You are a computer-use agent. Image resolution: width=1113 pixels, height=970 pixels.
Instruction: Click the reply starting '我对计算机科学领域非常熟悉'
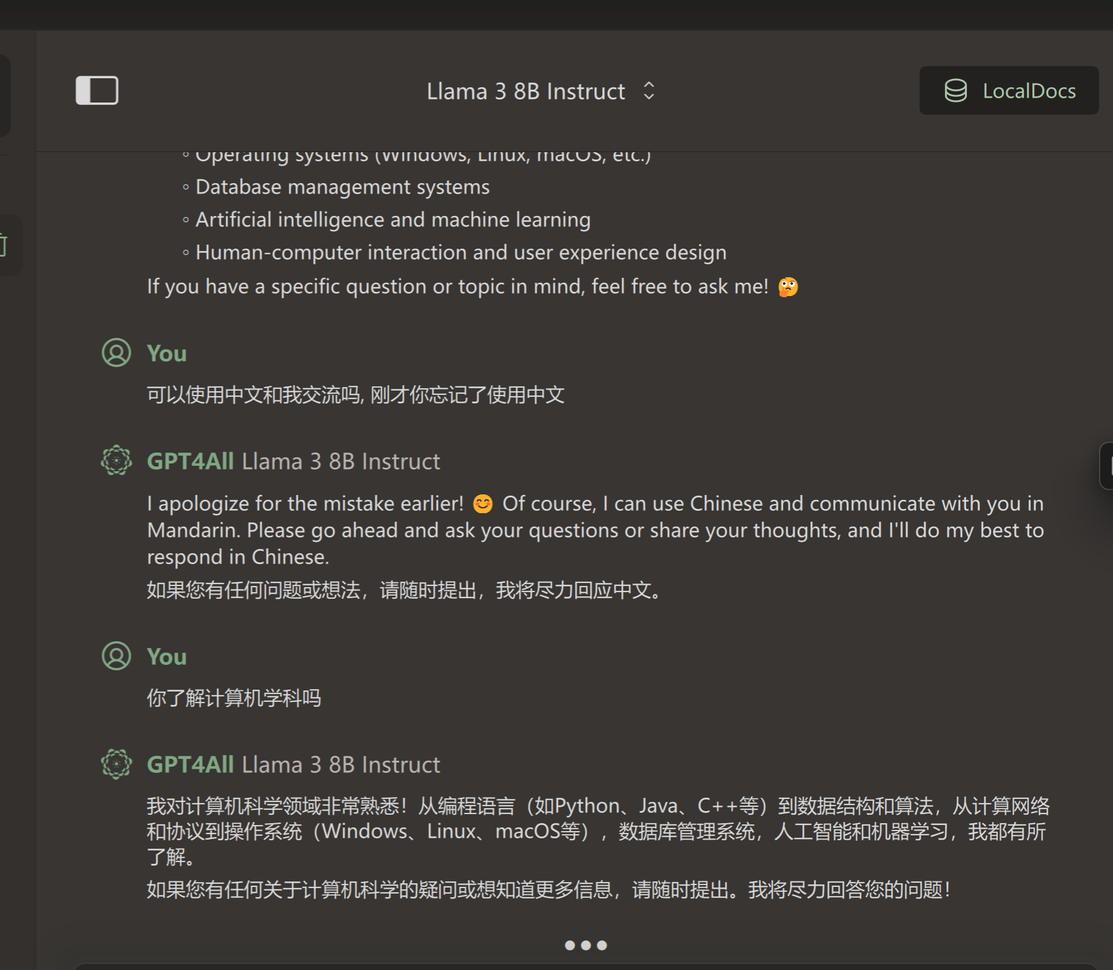tap(598, 831)
